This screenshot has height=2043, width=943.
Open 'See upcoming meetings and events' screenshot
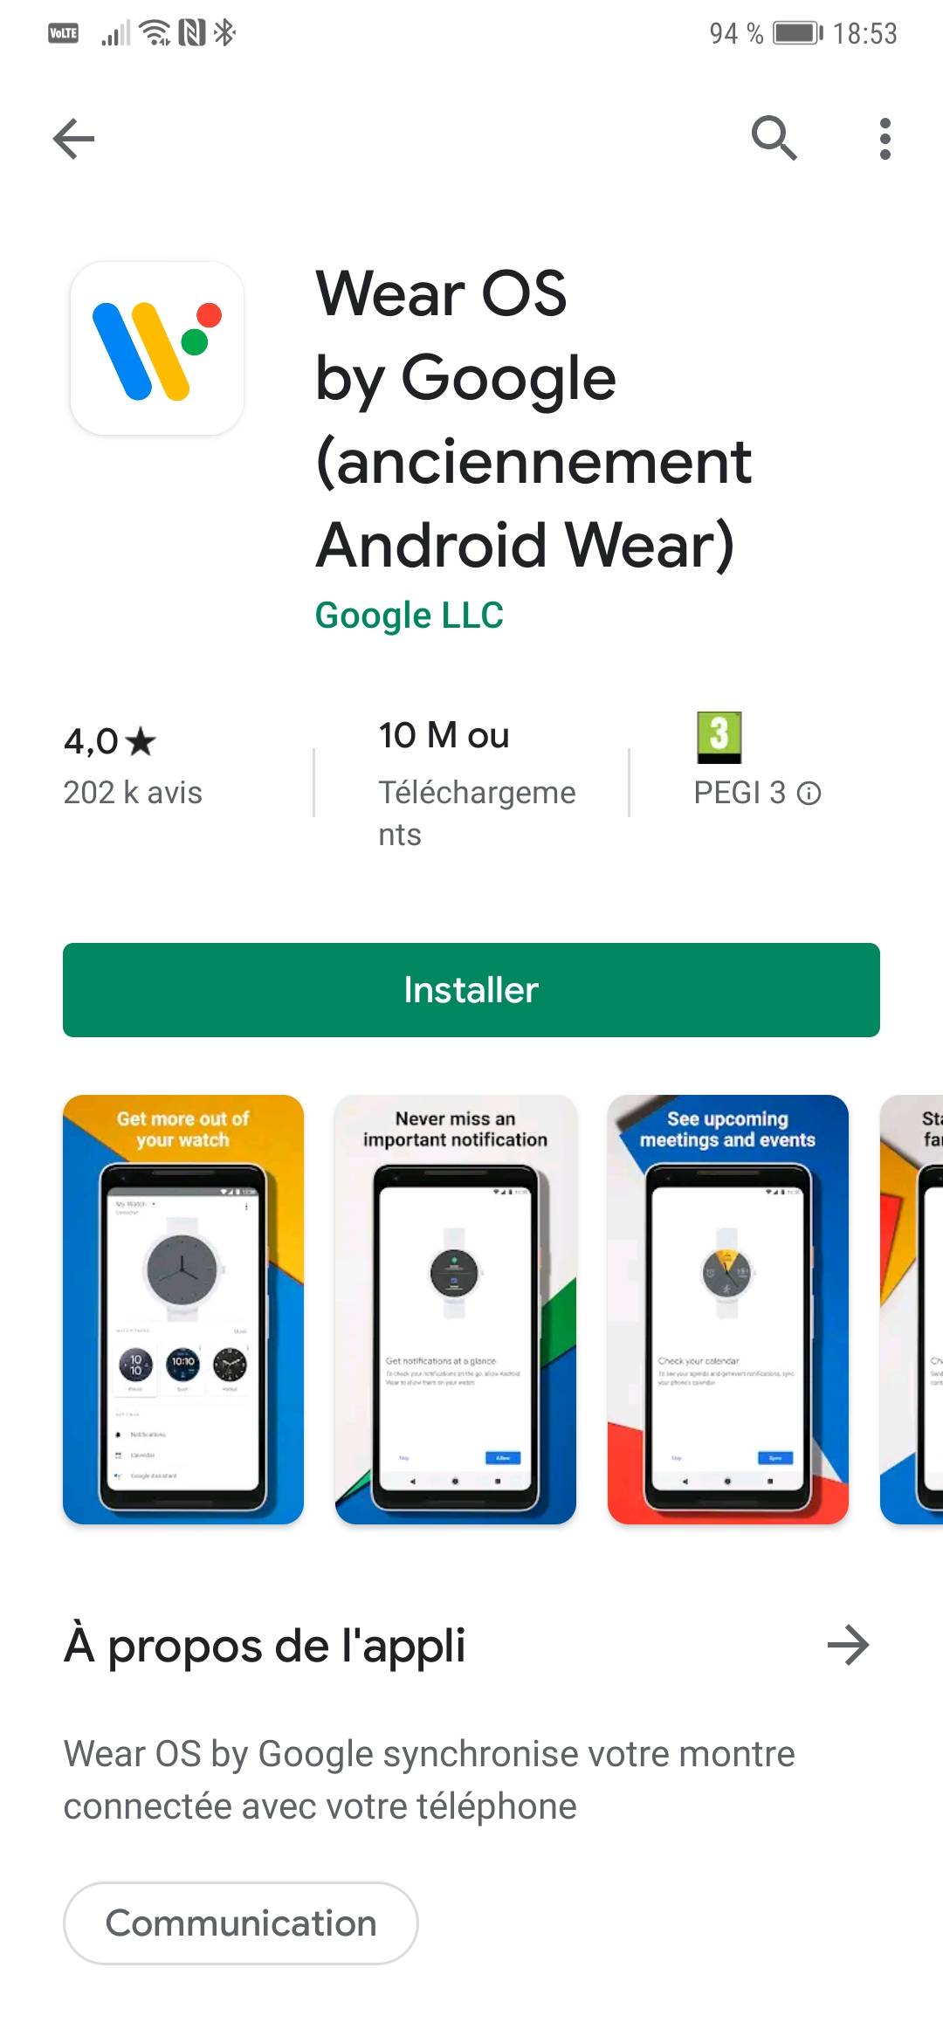pyautogui.click(x=728, y=1310)
